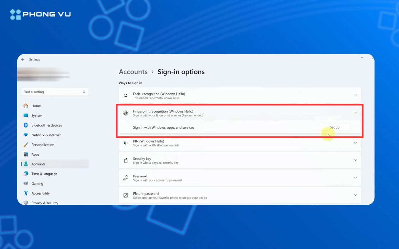Click the Password key icon
Image resolution: width=399 pixels, height=249 pixels.
(126, 178)
